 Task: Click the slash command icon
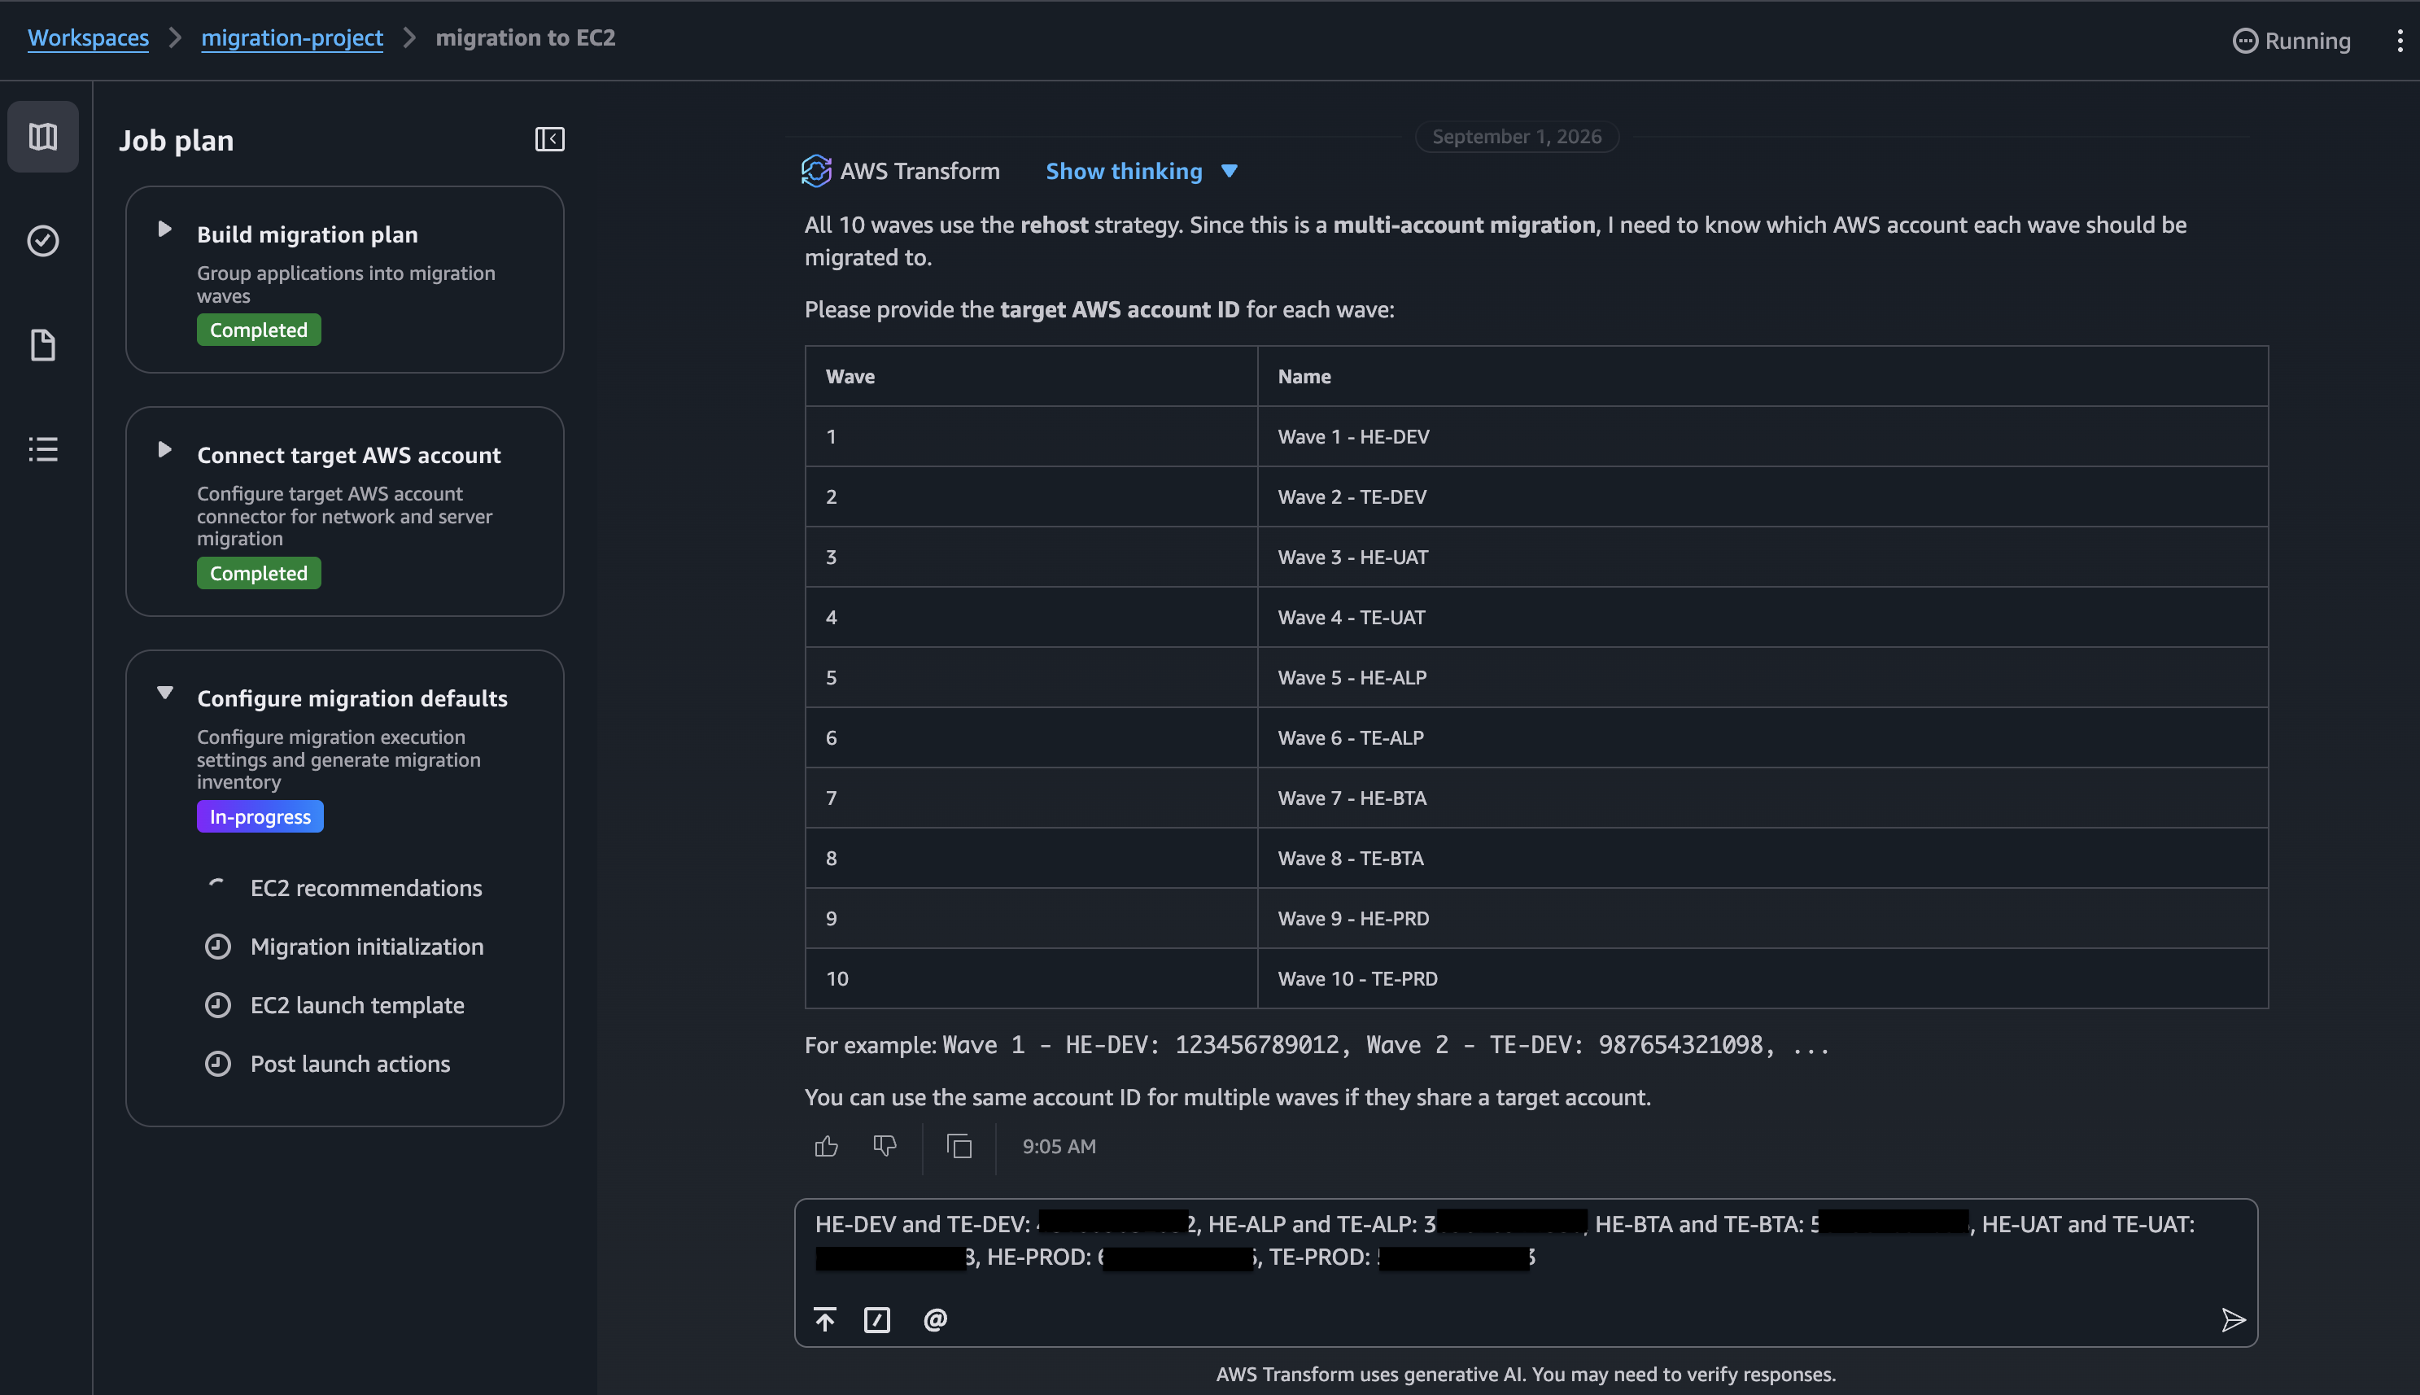877,1319
